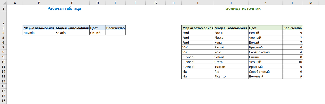This screenshot has width=325, height=104.
Task: Select the "Rio" model cell
Action: pyautogui.click(x=231, y=72)
